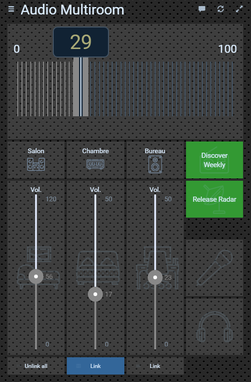
Task: Click the microphone tile
Action: click(x=215, y=268)
